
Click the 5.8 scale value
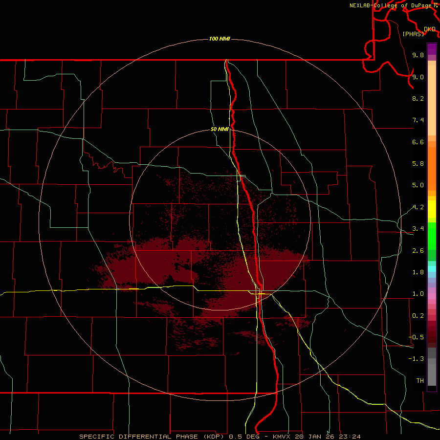418,164
